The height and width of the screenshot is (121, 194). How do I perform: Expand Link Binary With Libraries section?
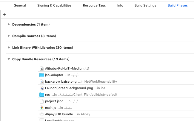[9, 48]
